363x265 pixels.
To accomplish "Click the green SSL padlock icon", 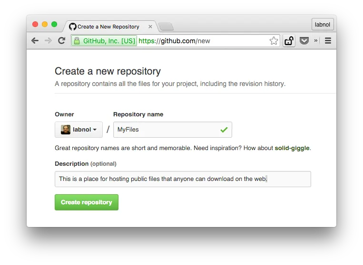I will point(77,41).
